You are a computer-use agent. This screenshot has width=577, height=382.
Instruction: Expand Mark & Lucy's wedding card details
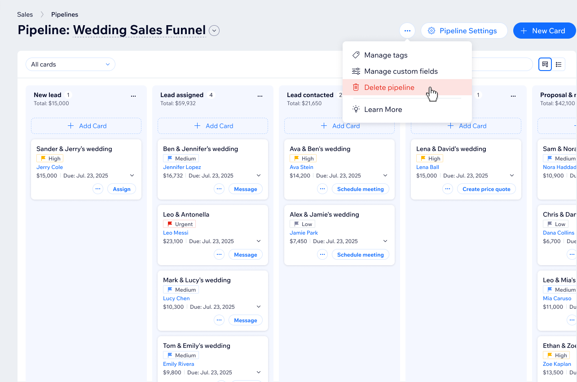click(259, 307)
